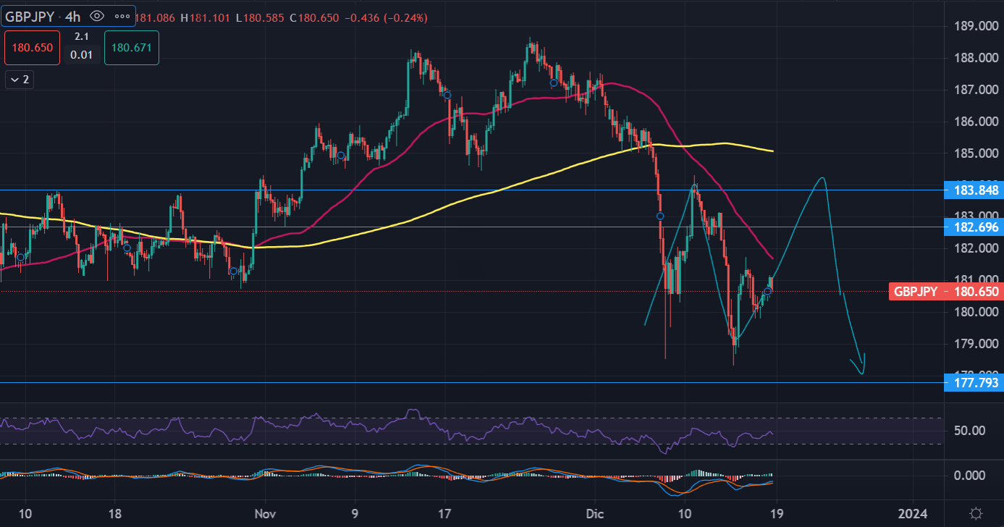Viewport: 1004px width, 527px height.
Task: Click the red GBPJPY current price tag
Action: click(x=945, y=292)
